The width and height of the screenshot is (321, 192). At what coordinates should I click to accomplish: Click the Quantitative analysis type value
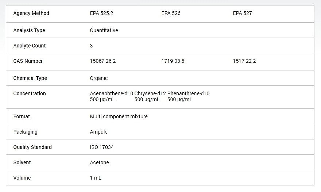104,31
